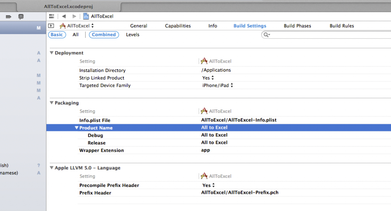
Task: Click AllToExcel in the jump bar
Action: click(102, 16)
